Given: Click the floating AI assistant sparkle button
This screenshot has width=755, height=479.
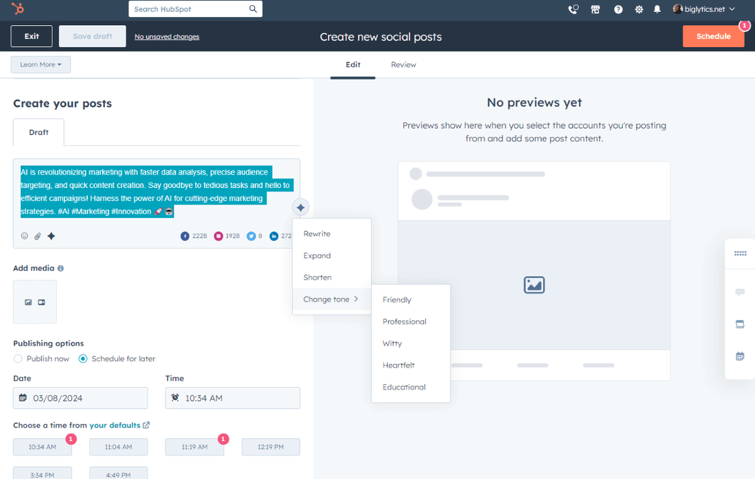Looking at the screenshot, I should 301,207.
